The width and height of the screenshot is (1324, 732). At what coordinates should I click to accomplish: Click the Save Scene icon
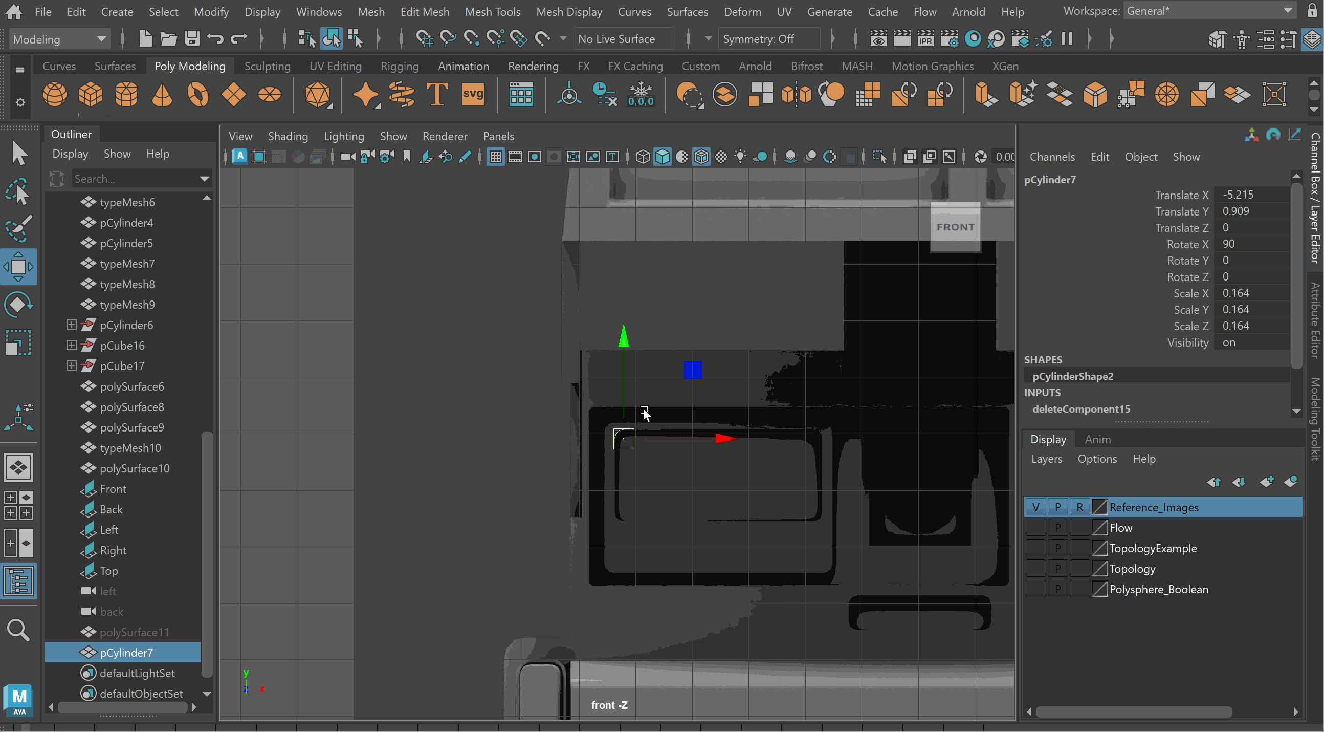click(192, 38)
